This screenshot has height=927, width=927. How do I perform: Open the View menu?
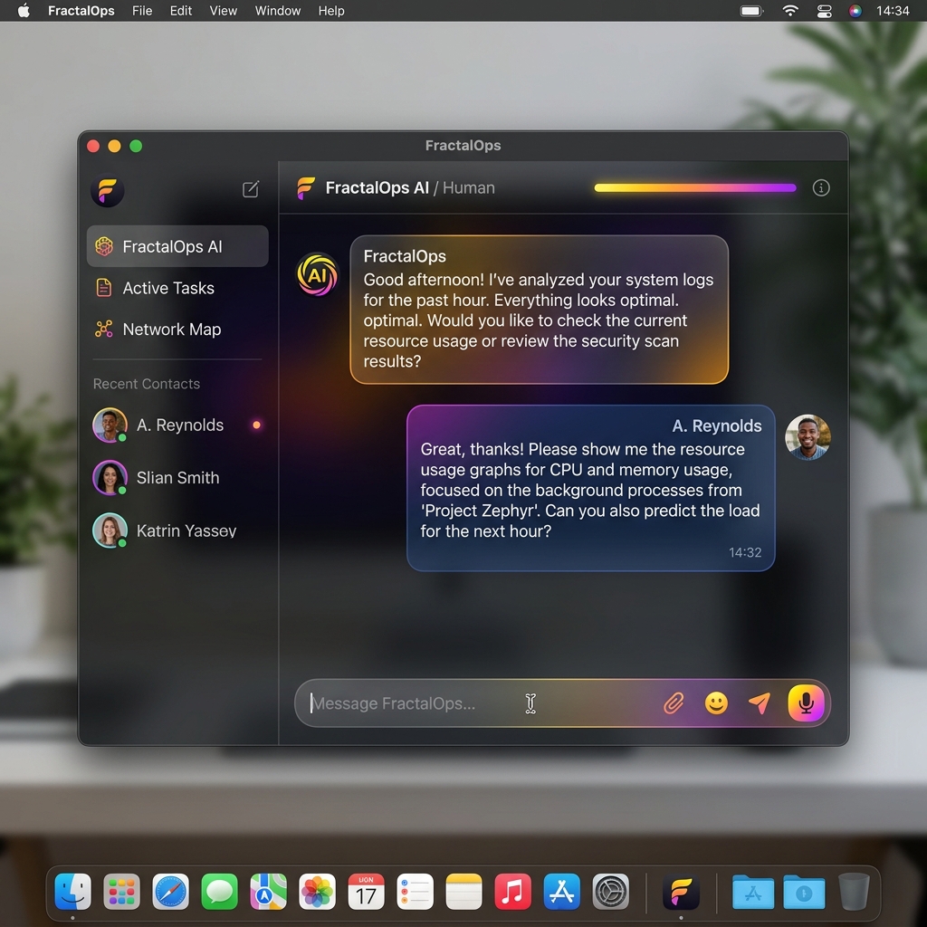click(x=224, y=11)
